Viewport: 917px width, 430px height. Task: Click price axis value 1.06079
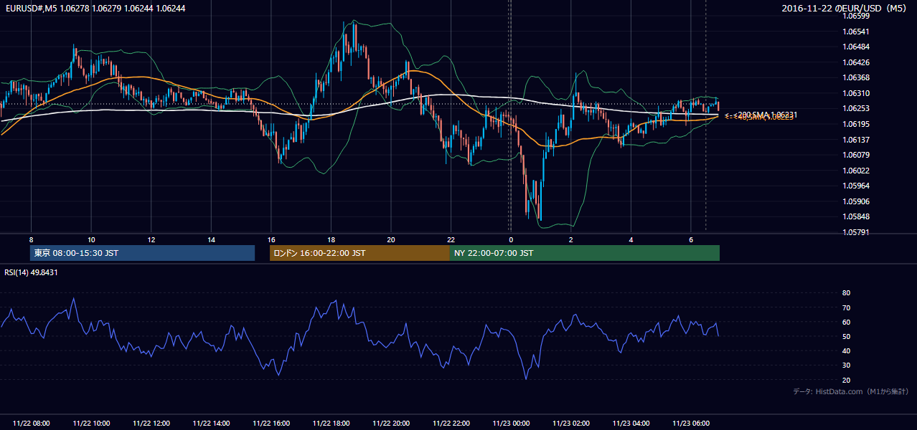(x=855, y=155)
